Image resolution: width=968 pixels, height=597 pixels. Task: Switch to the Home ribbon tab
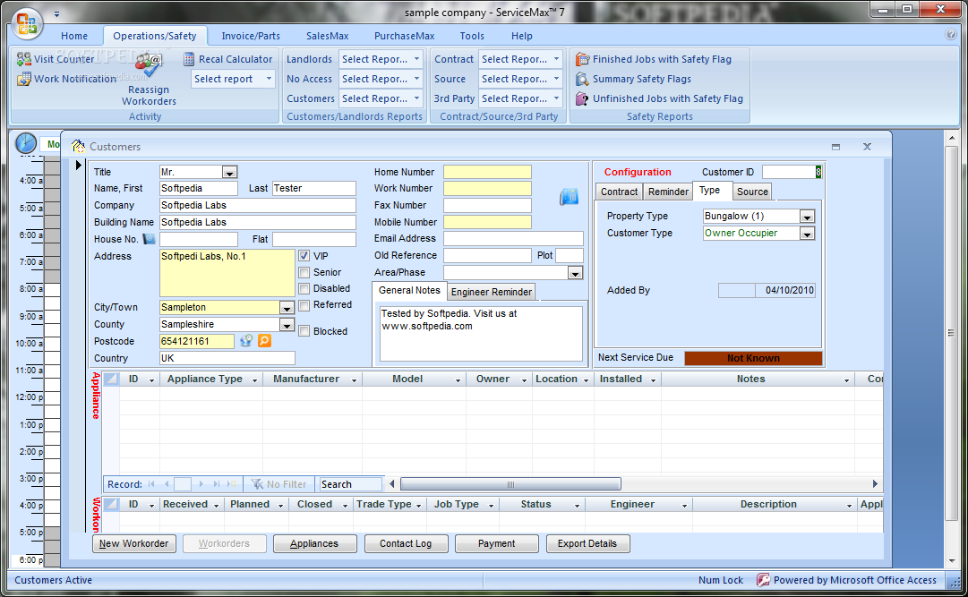click(74, 36)
